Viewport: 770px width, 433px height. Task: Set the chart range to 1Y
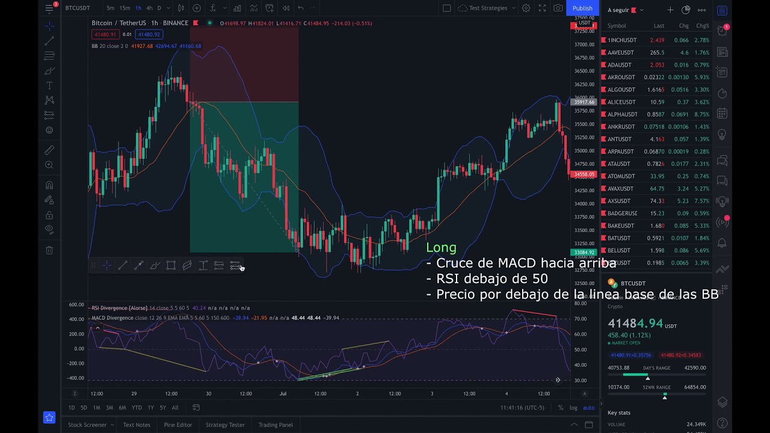click(150, 408)
